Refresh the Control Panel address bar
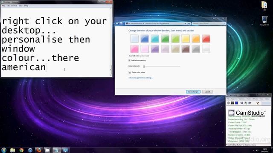Screen dimensions: 273x153 click(x=189, y=23)
